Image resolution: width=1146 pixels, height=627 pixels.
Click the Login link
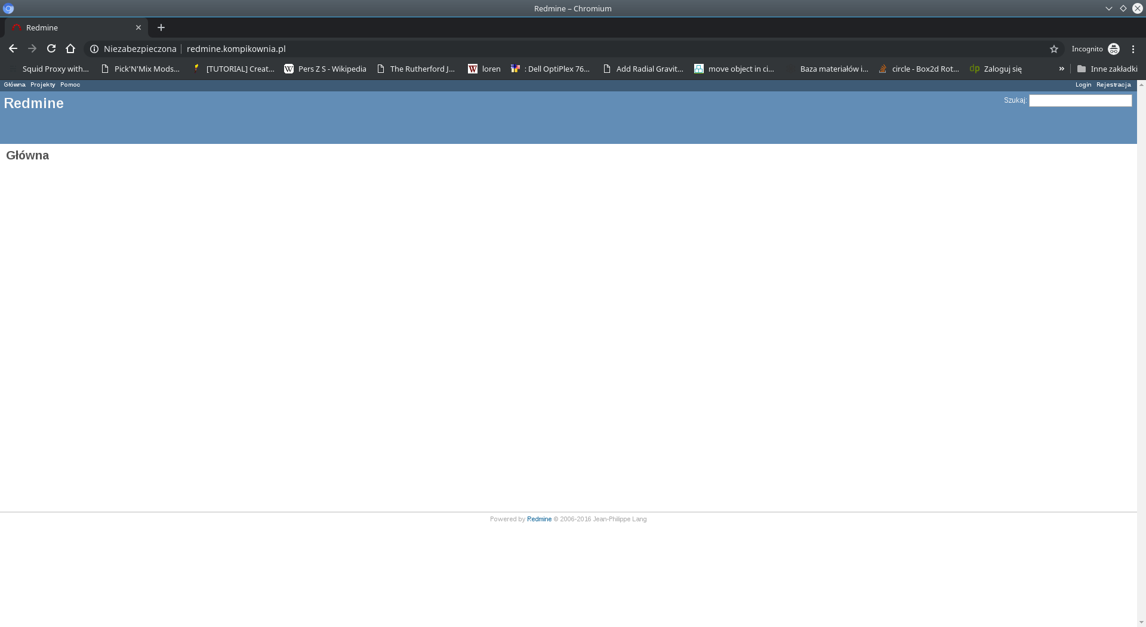tap(1083, 85)
